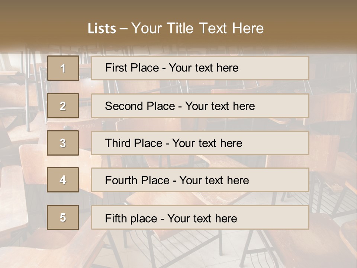Click the number 2 square
This screenshot has height=268, width=357.
[x=63, y=105]
